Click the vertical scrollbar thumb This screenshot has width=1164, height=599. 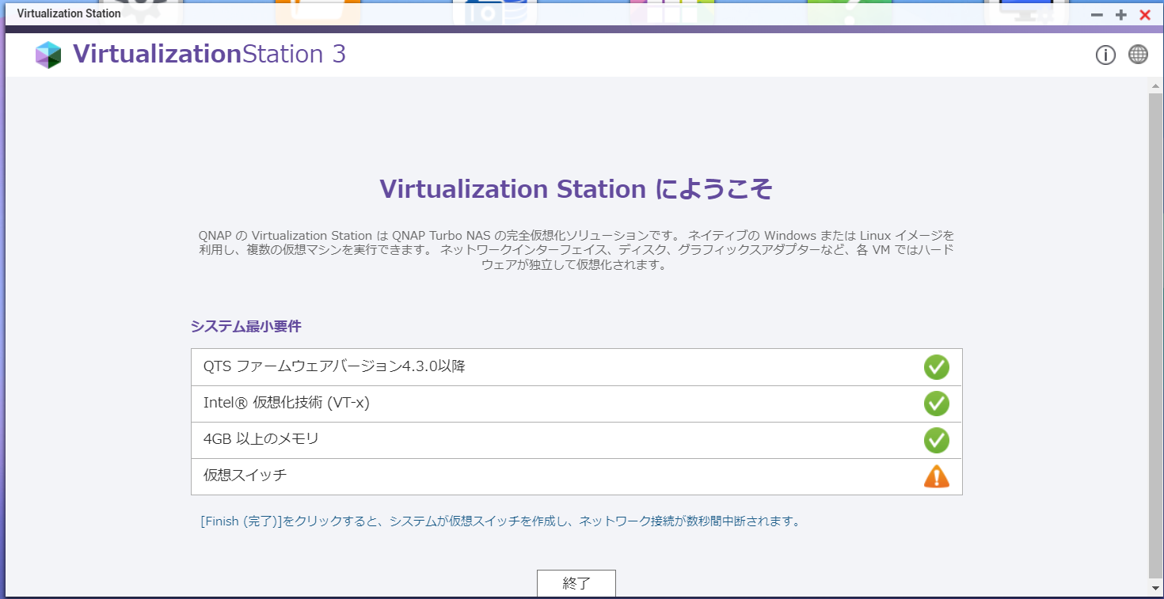(1154, 336)
